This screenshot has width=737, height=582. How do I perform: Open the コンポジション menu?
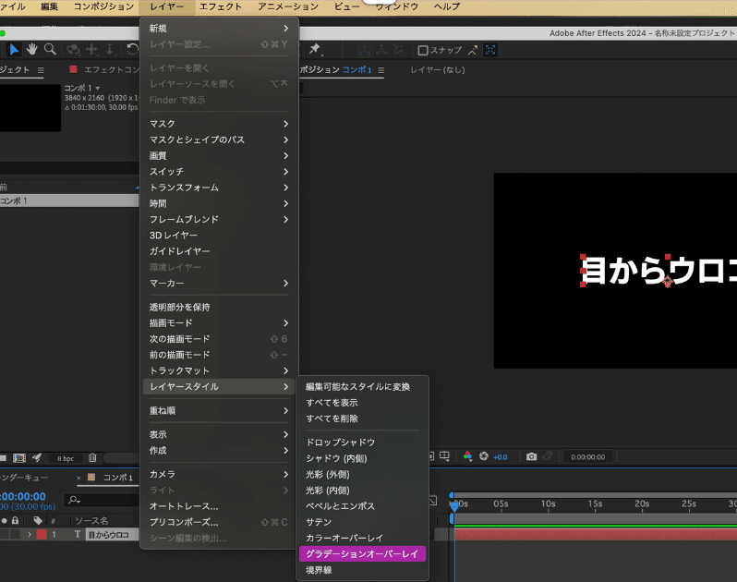click(x=103, y=6)
